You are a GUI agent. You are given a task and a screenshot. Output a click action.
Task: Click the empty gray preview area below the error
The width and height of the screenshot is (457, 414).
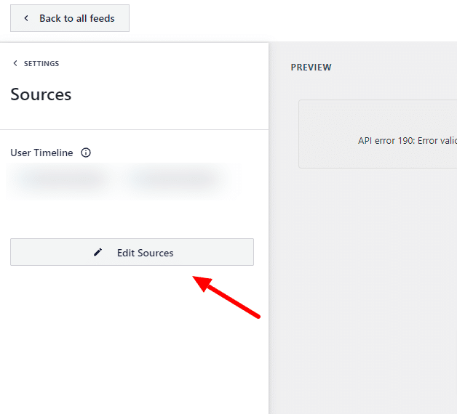click(x=364, y=291)
